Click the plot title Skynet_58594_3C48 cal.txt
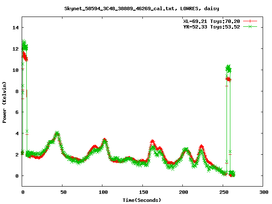The image size is (272, 204). point(142,8)
